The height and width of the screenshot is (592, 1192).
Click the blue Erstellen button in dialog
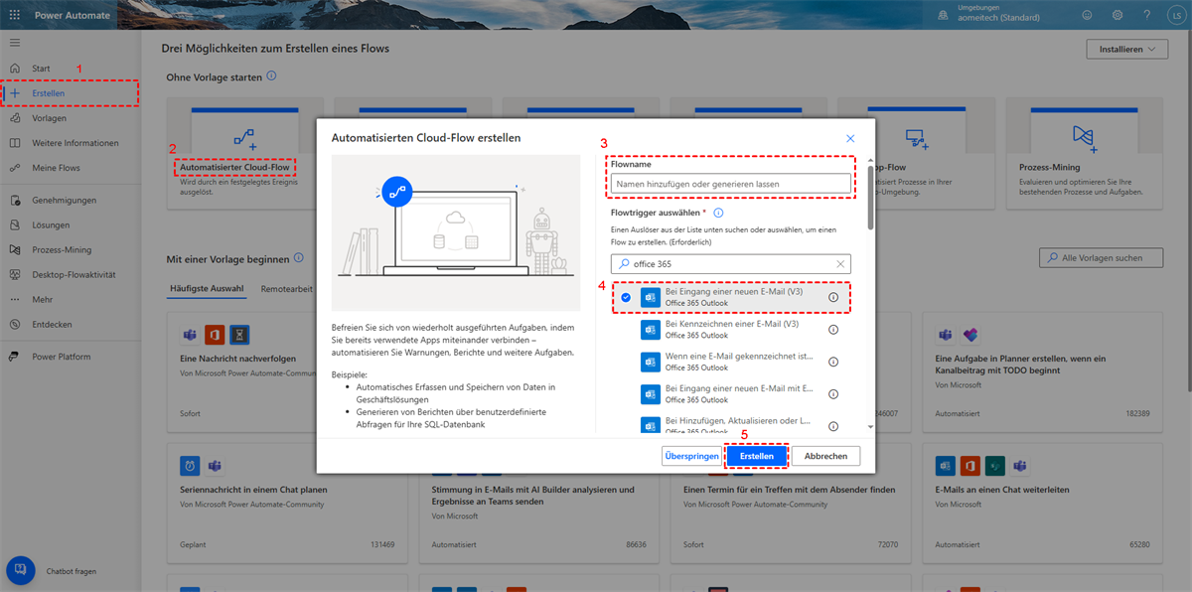(757, 456)
